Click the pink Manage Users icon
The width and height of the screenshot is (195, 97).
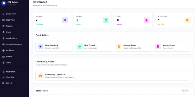coord(158,46)
